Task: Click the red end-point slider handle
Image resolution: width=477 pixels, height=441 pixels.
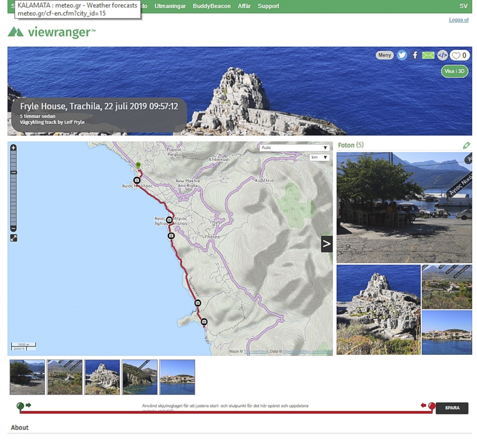Action: click(x=432, y=407)
